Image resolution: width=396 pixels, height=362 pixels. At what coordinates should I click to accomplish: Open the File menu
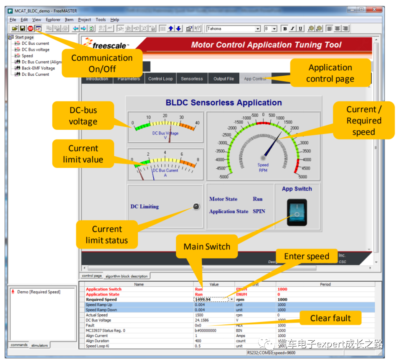13,20
